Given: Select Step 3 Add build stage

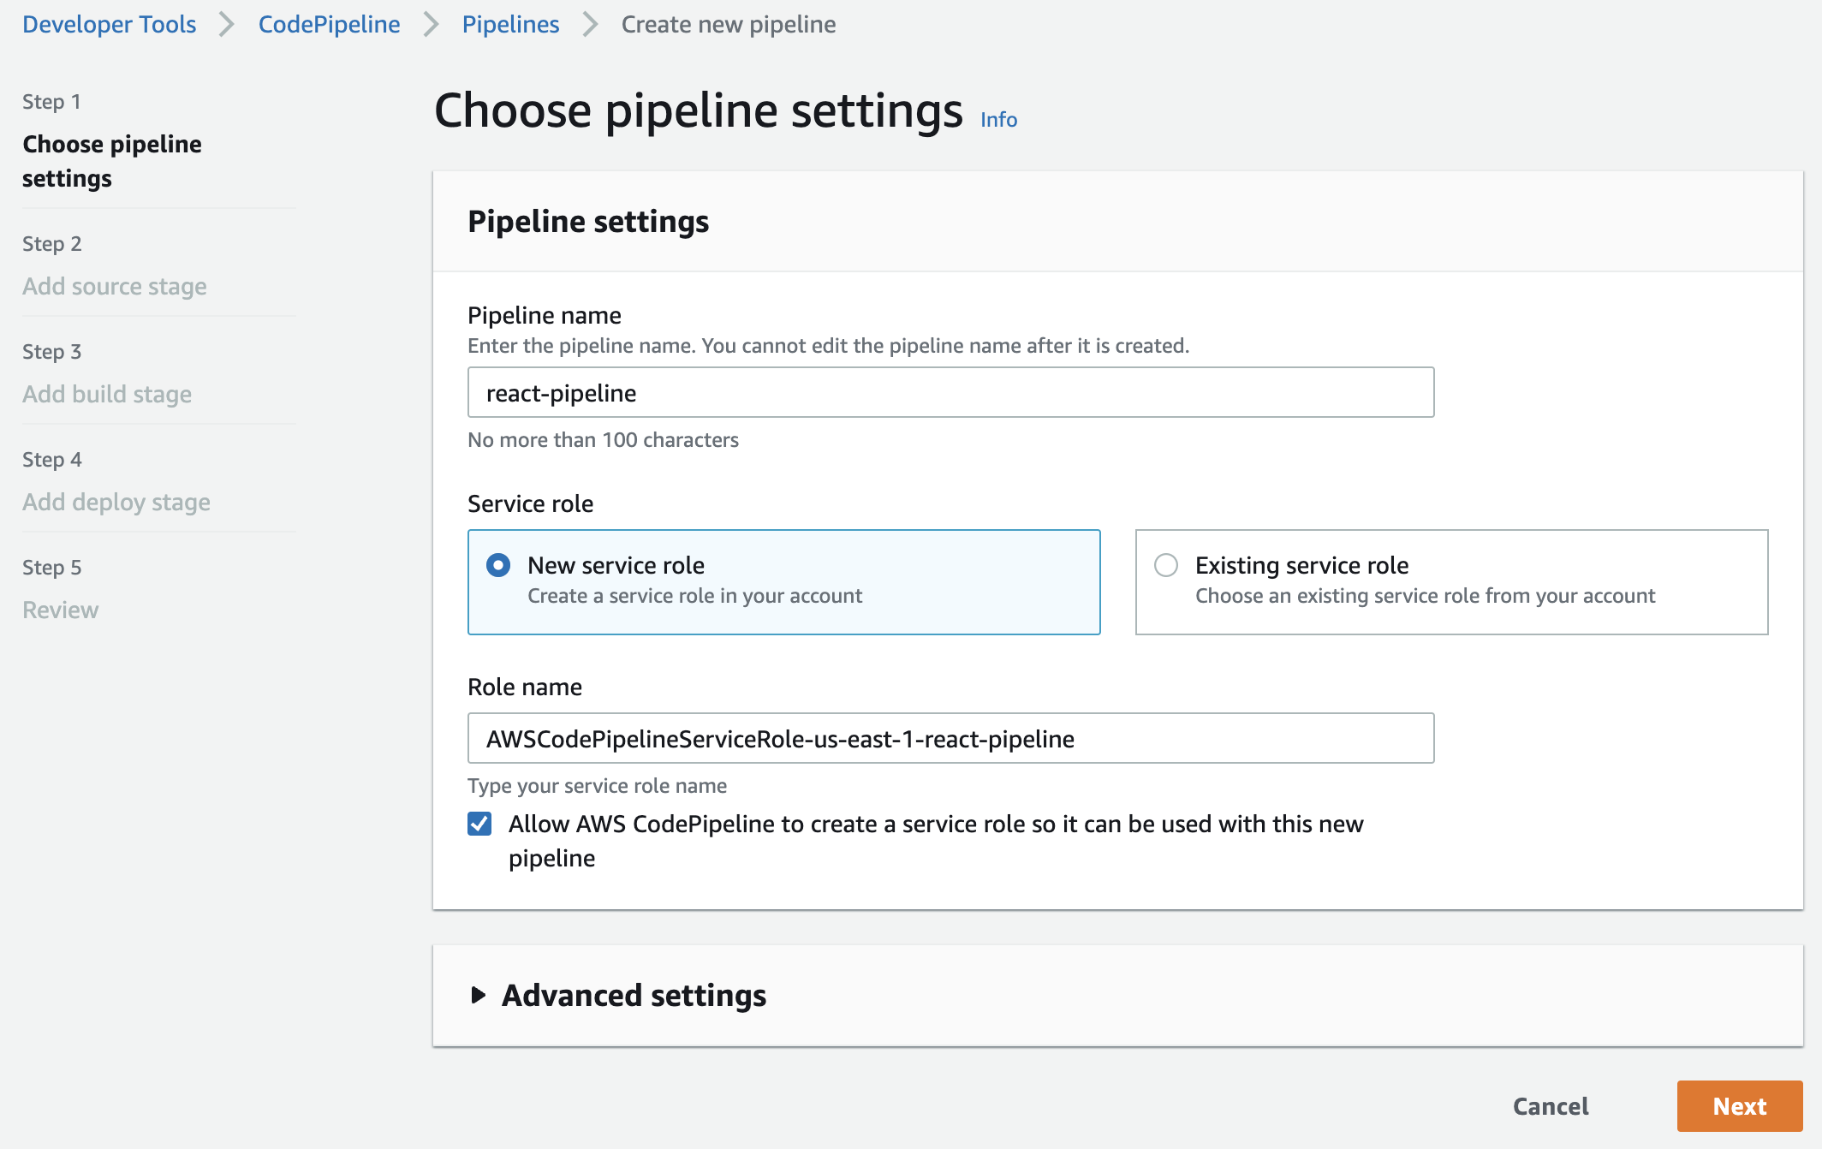Looking at the screenshot, I should [106, 394].
